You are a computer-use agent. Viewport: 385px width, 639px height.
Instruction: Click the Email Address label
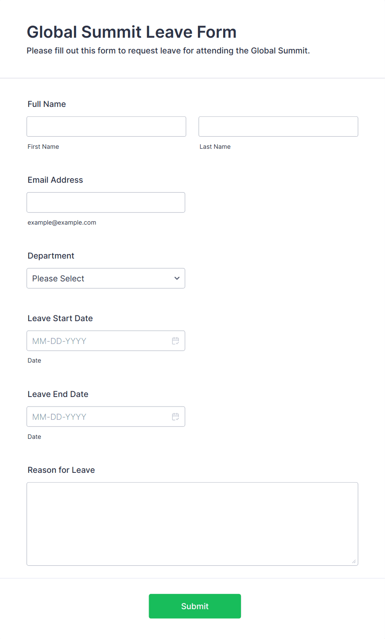(x=55, y=180)
